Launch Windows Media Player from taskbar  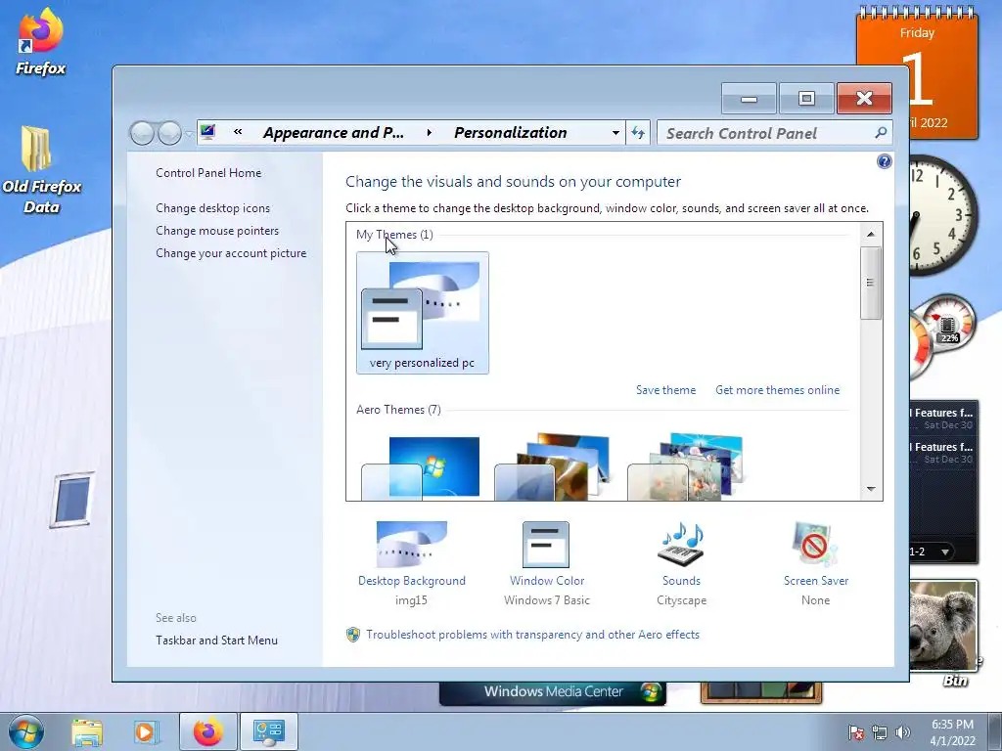[x=145, y=731]
